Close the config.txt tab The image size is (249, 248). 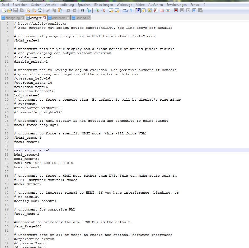point(44,18)
